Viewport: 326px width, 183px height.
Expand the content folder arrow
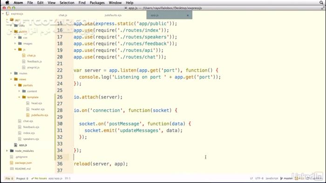tap(19, 91)
